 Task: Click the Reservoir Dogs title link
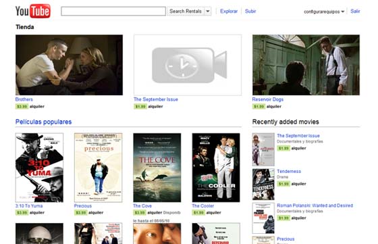click(x=267, y=99)
